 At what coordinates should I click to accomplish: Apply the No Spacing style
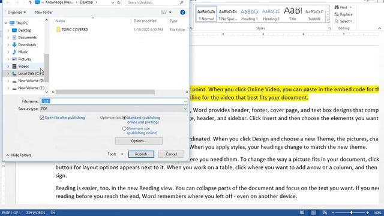(x=228, y=14)
